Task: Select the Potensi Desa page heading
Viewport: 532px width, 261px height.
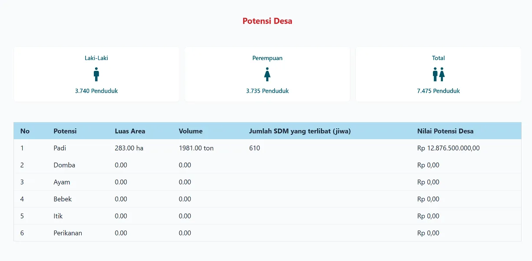Action: [x=267, y=21]
